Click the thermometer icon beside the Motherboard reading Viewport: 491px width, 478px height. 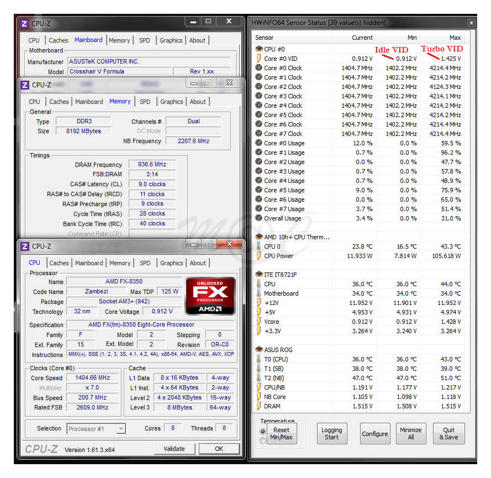coord(258,293)
